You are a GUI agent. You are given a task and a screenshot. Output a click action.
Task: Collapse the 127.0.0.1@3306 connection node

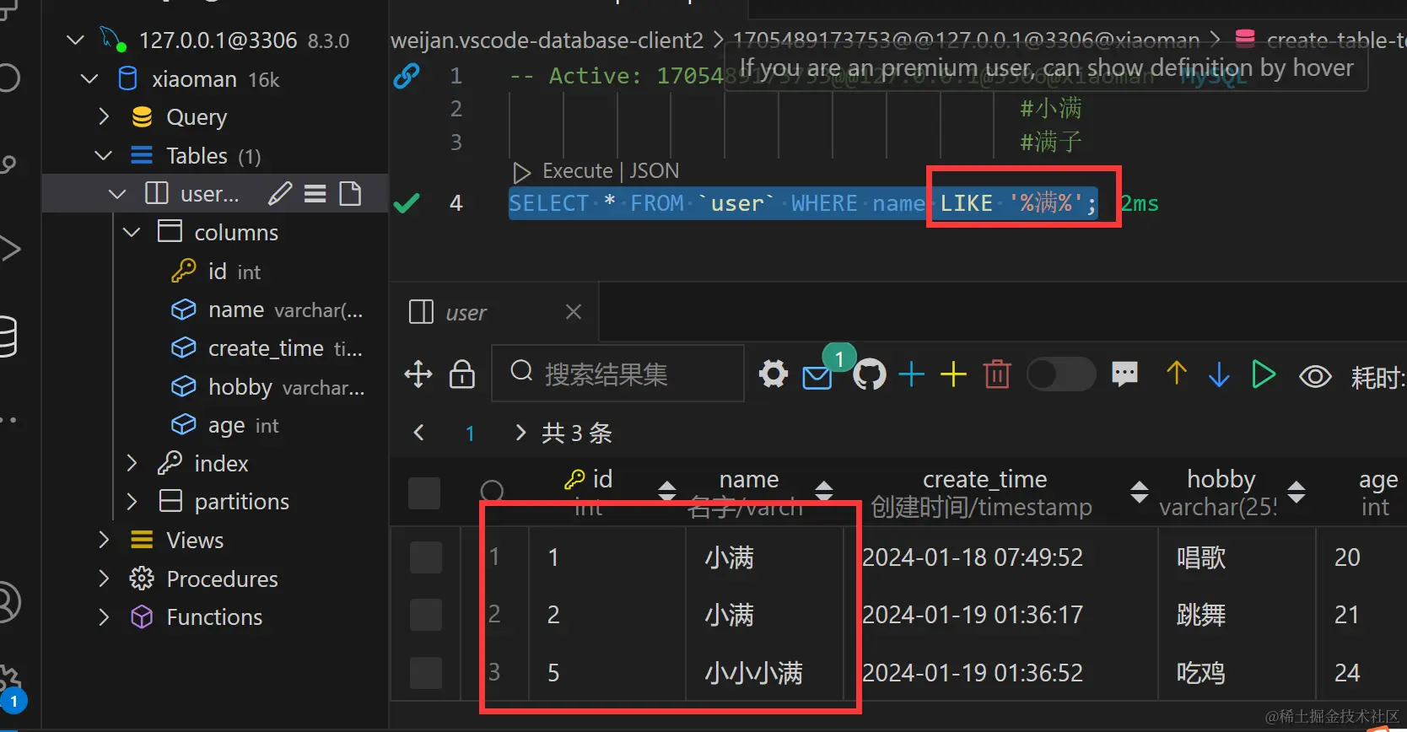(75, 40)
